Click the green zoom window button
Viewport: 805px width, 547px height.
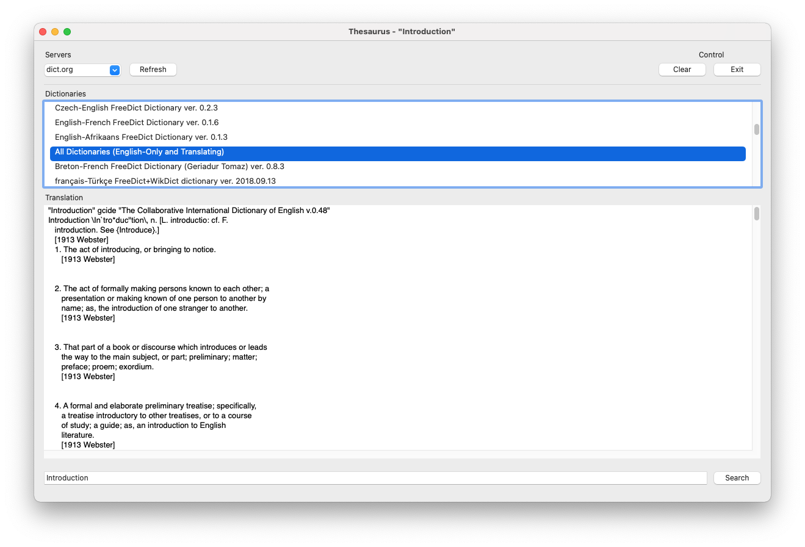pyautogui.click(x=67, y=32)
